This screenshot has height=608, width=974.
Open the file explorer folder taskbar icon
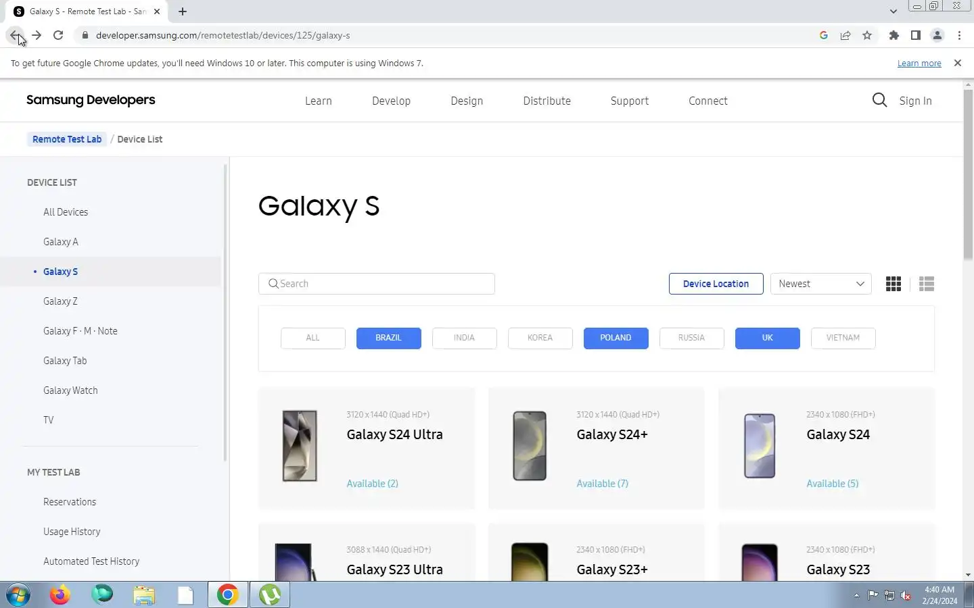point(143,595)
